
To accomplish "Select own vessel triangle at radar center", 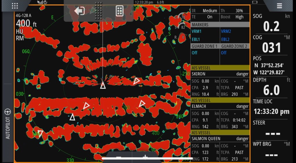I will 103,85.
